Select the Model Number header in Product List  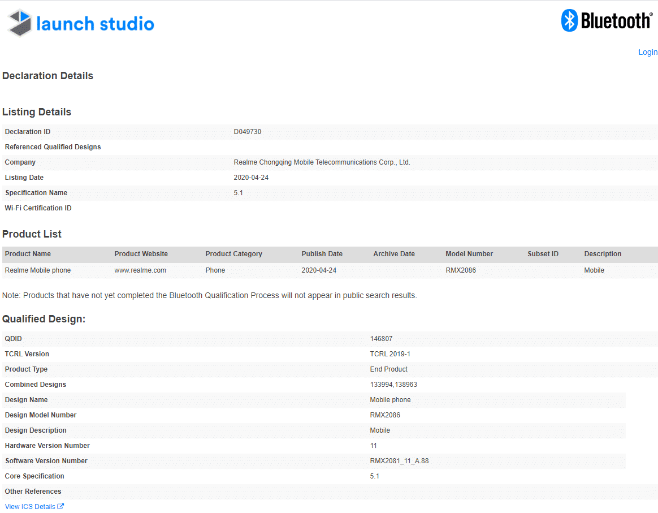[x=469, y=254]
